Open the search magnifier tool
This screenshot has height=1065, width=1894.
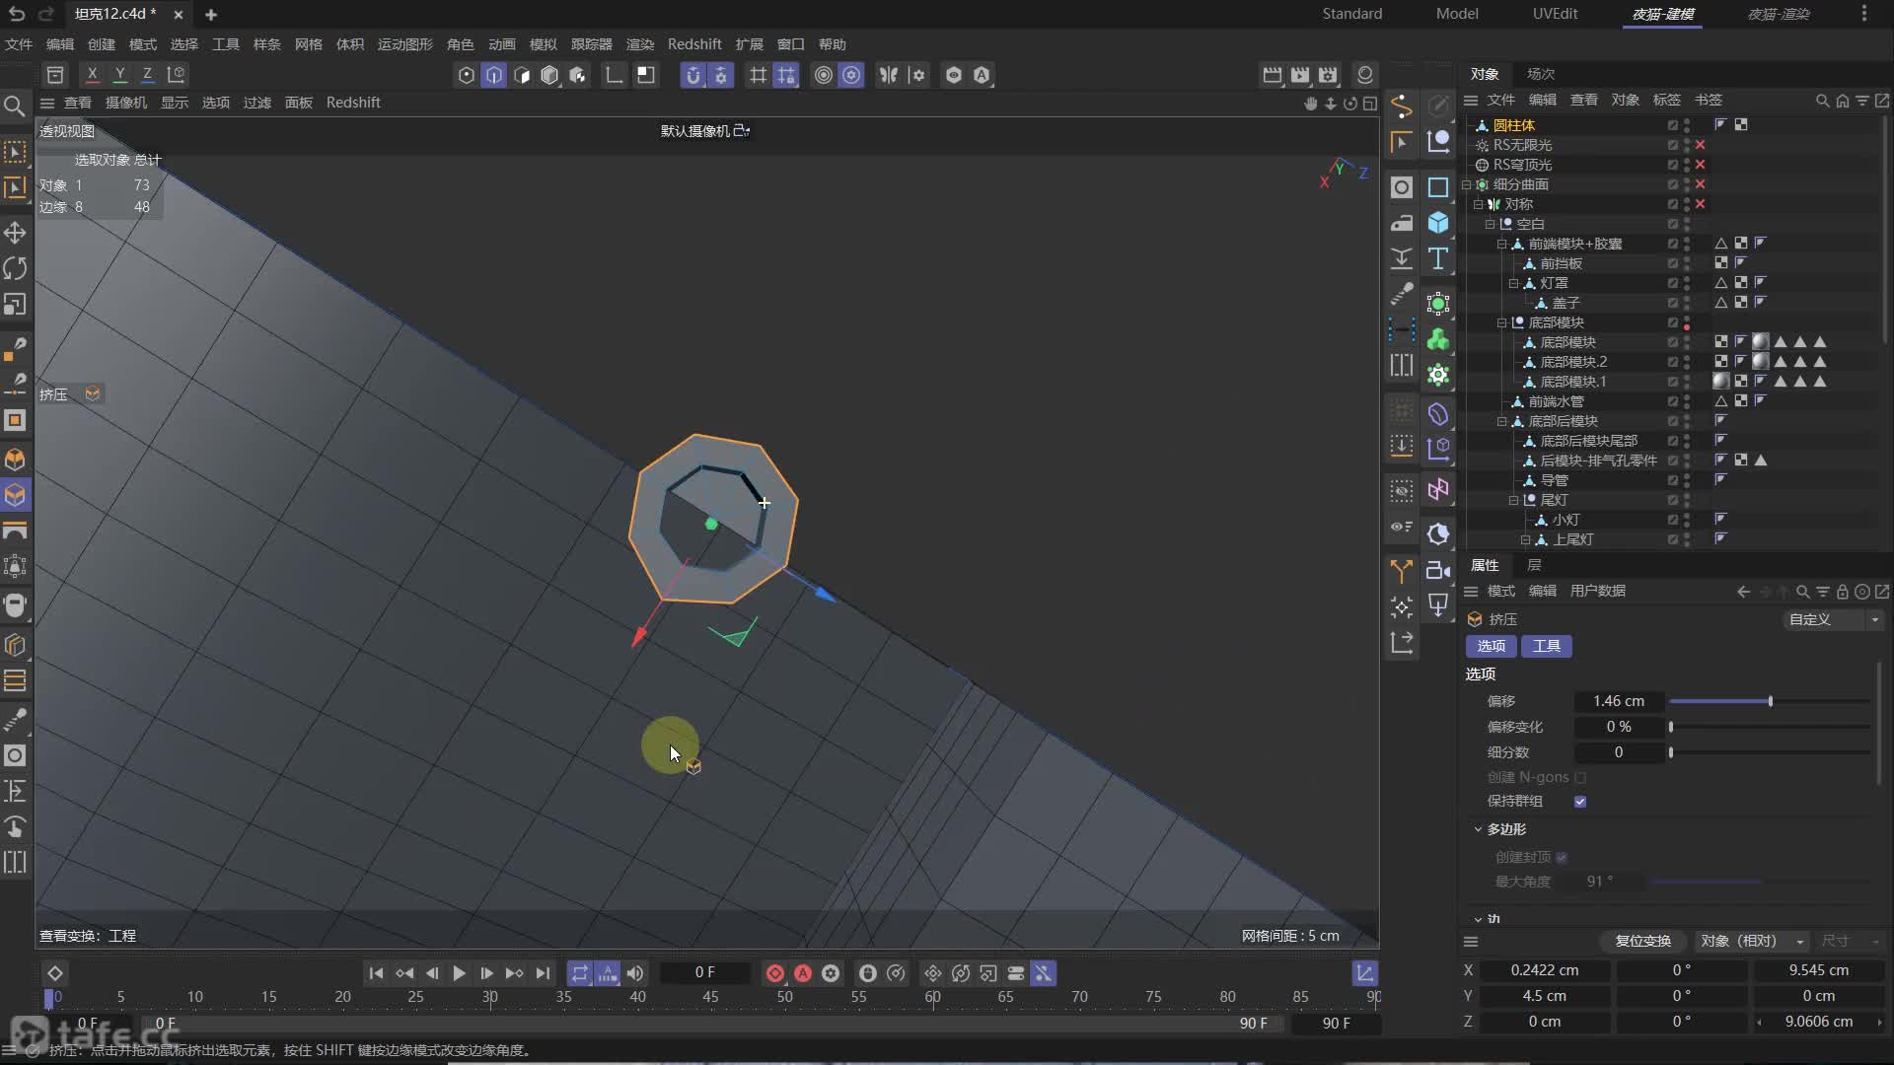coord(15,106)
